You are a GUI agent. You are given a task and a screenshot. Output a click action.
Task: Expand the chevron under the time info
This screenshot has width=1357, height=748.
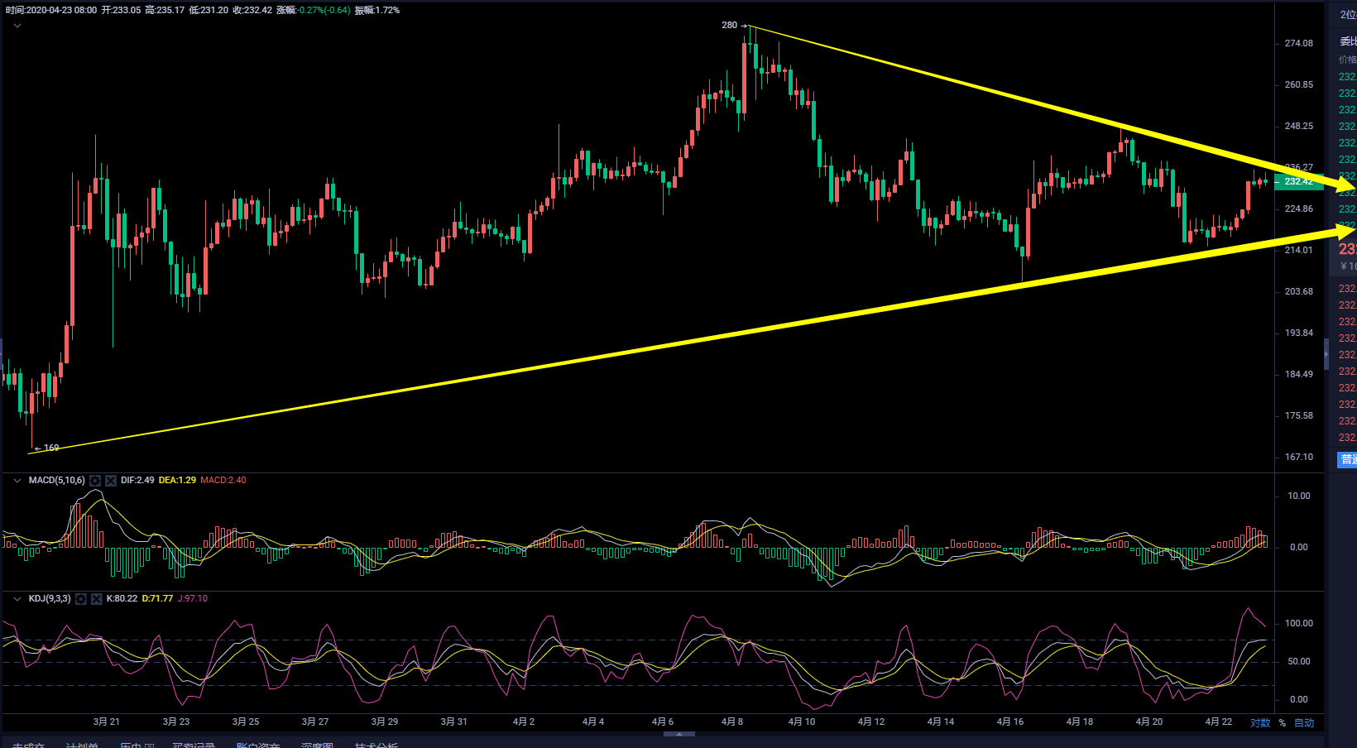tap(17, 26)
